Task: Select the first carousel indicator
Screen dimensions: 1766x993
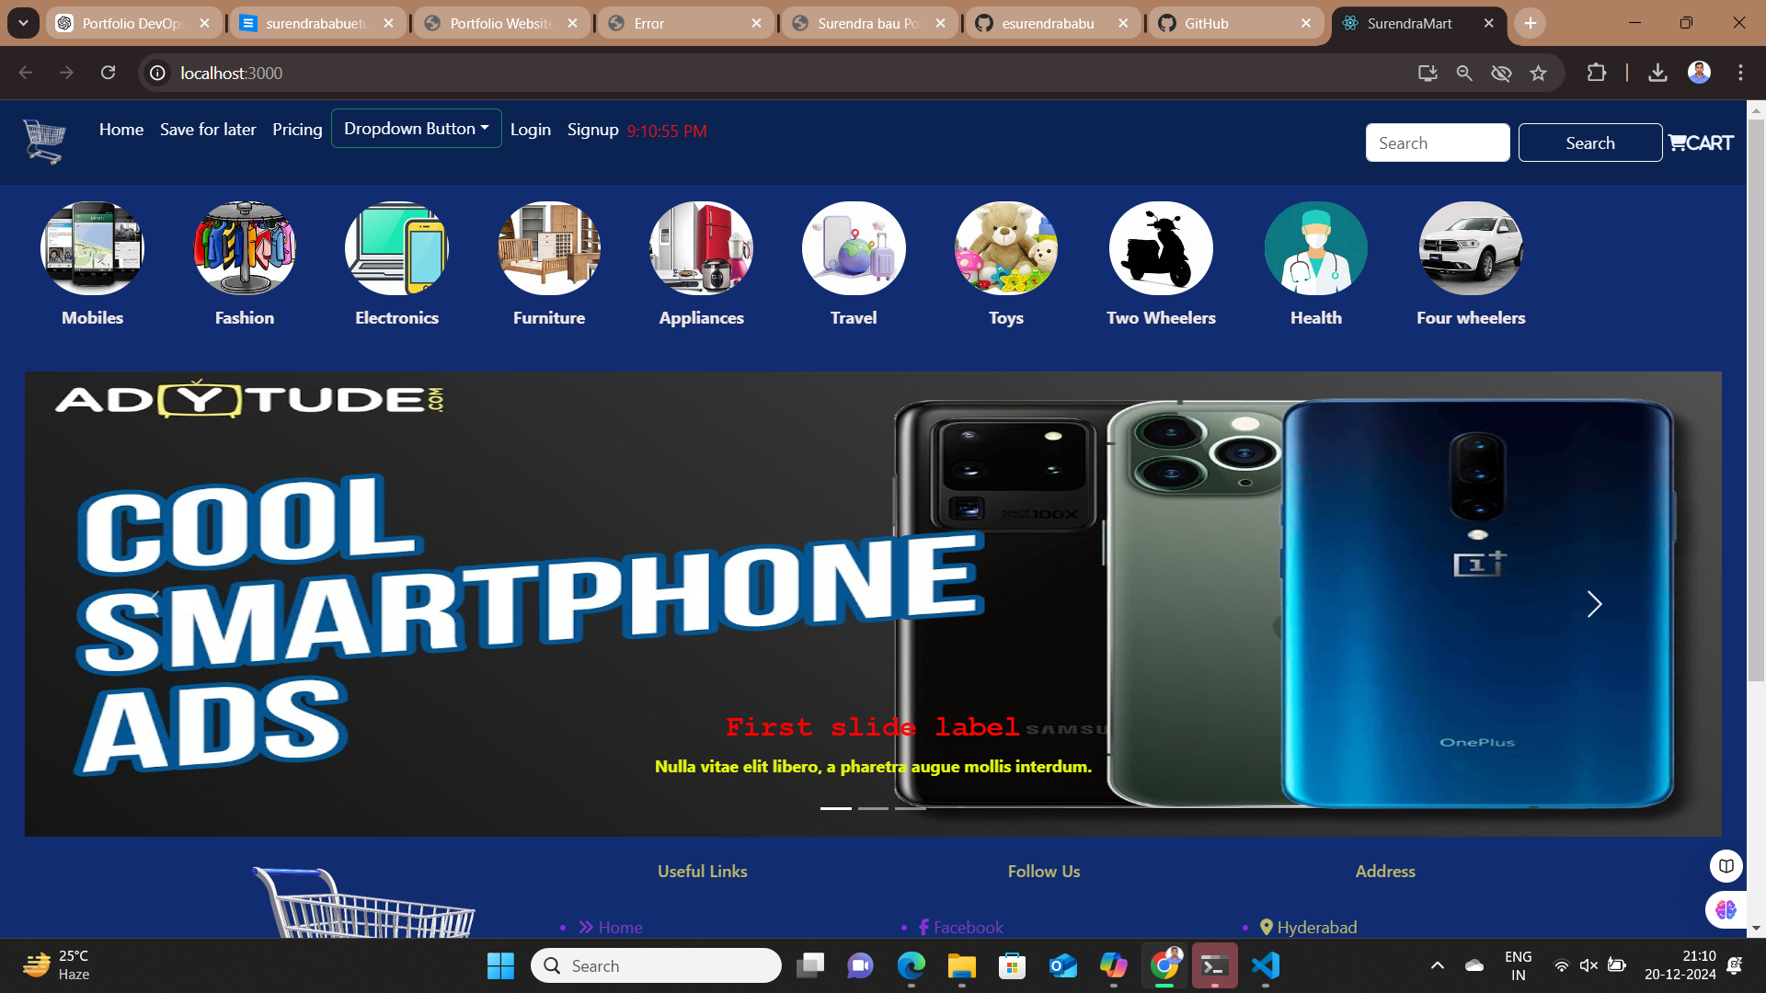Action: point(835,808)
